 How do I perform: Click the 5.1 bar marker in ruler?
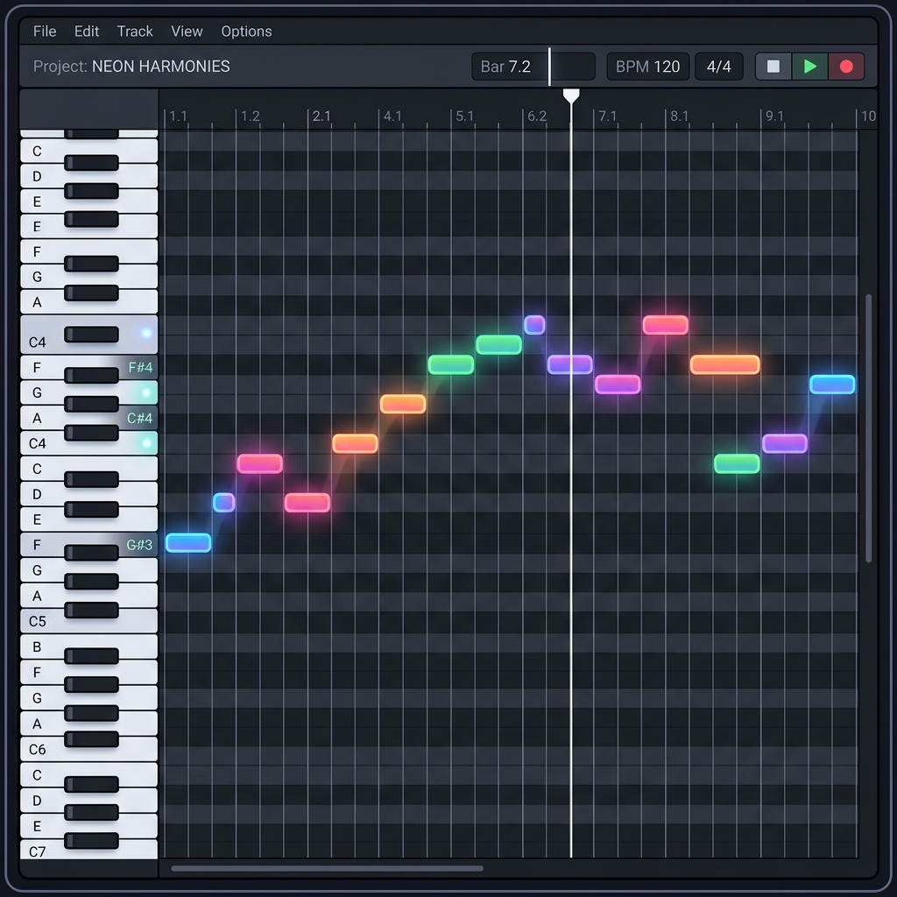point(464,116)
